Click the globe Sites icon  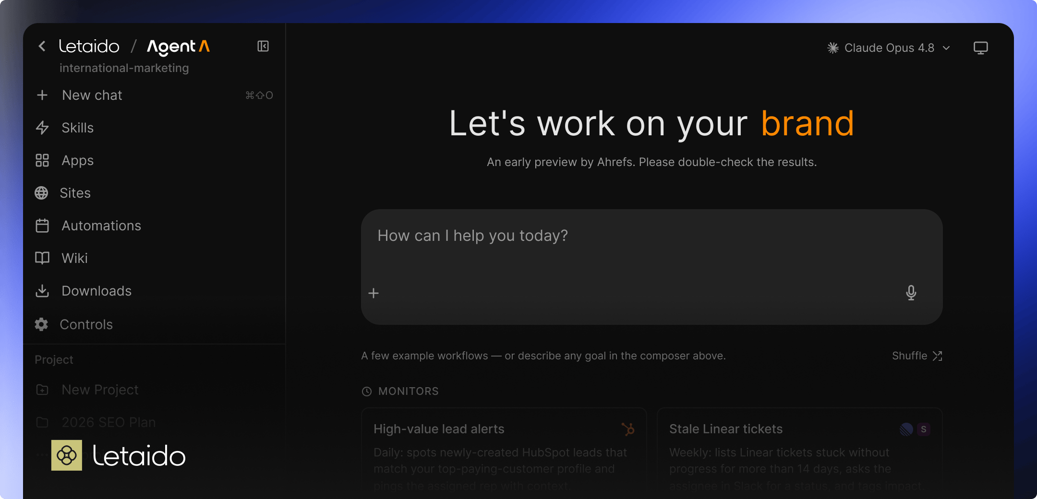click(41, 193)
